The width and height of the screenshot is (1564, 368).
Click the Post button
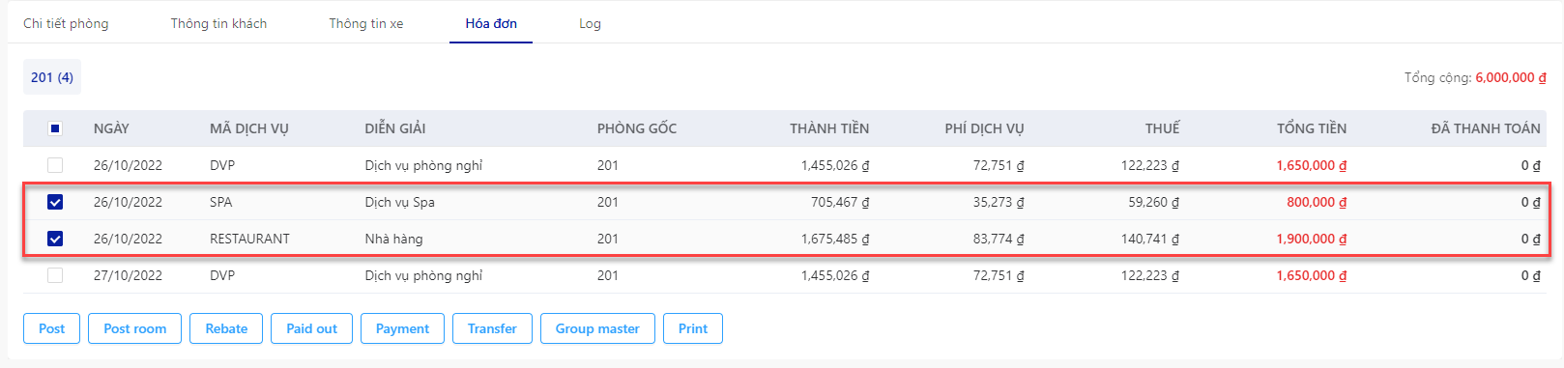pyautogui.click(x=52, y=328)
